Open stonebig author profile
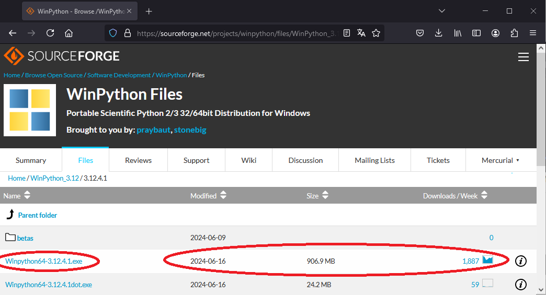Screen dimensions: 546x295 [190, 130]
